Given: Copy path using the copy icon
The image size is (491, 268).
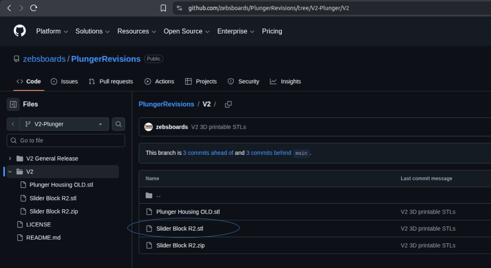Looking at the screenshot, I should tap(228, 104).
